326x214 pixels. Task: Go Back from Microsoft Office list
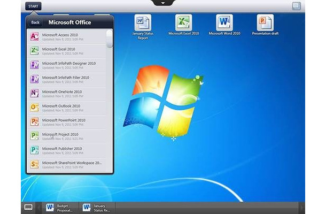[x=35, y=22]
